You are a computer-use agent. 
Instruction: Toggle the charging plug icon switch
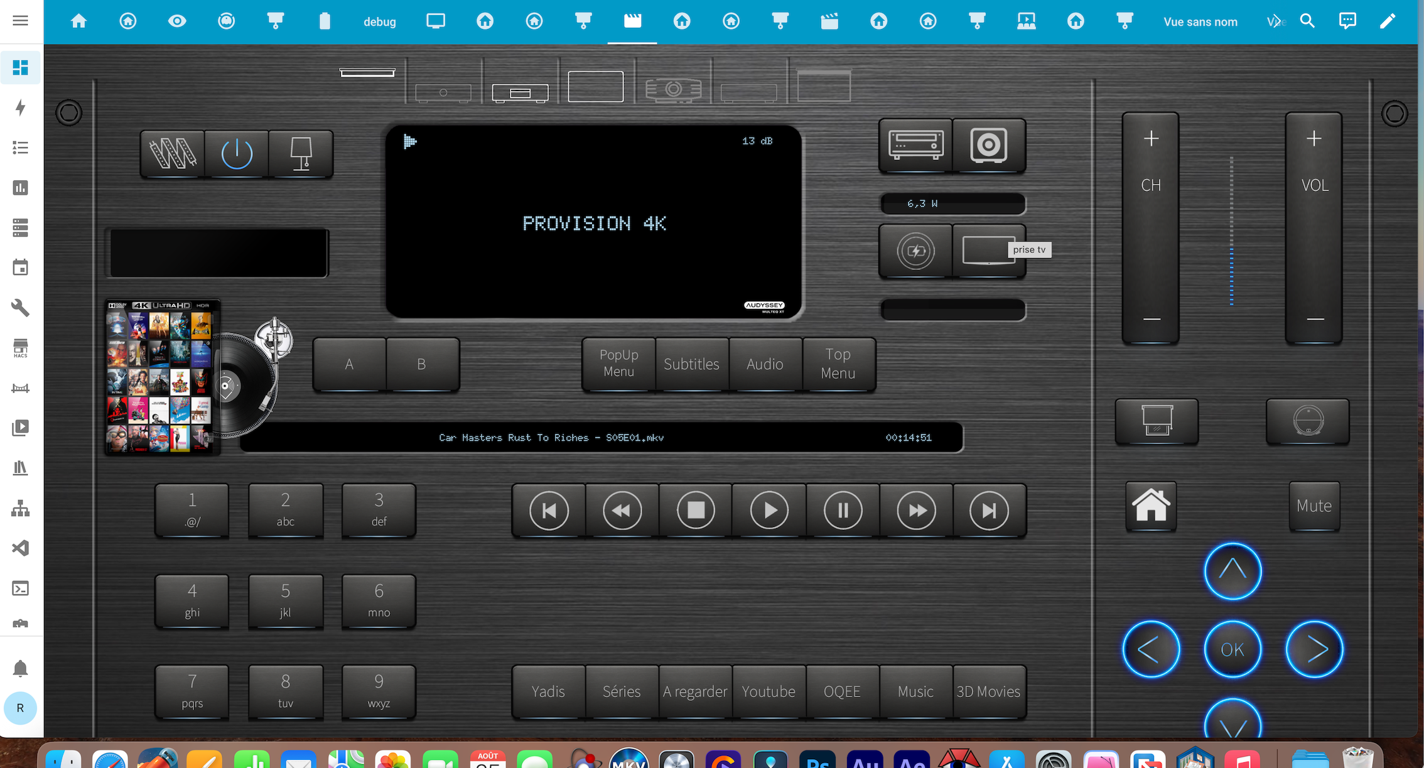point(916,251)
